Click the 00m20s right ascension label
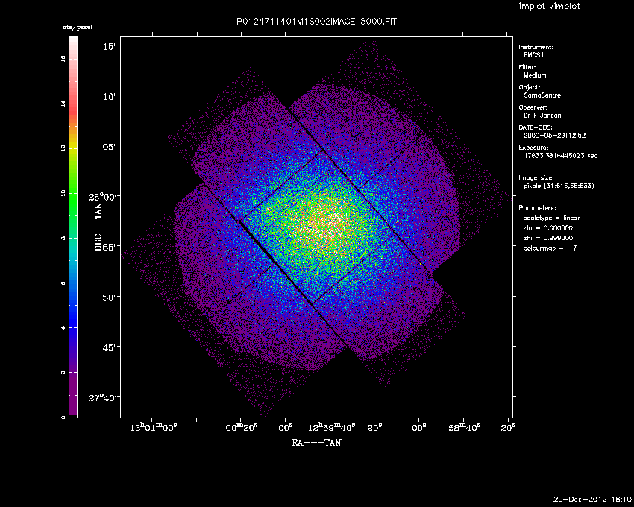Image resolution: width=634 pixels, height=507 pixels. point(242,428)
